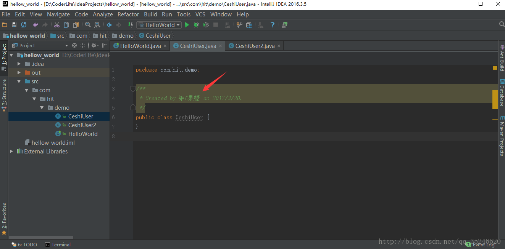Run HelloWorld with green play button
This screenshot has height=249, width=505.
coord(187,25)
